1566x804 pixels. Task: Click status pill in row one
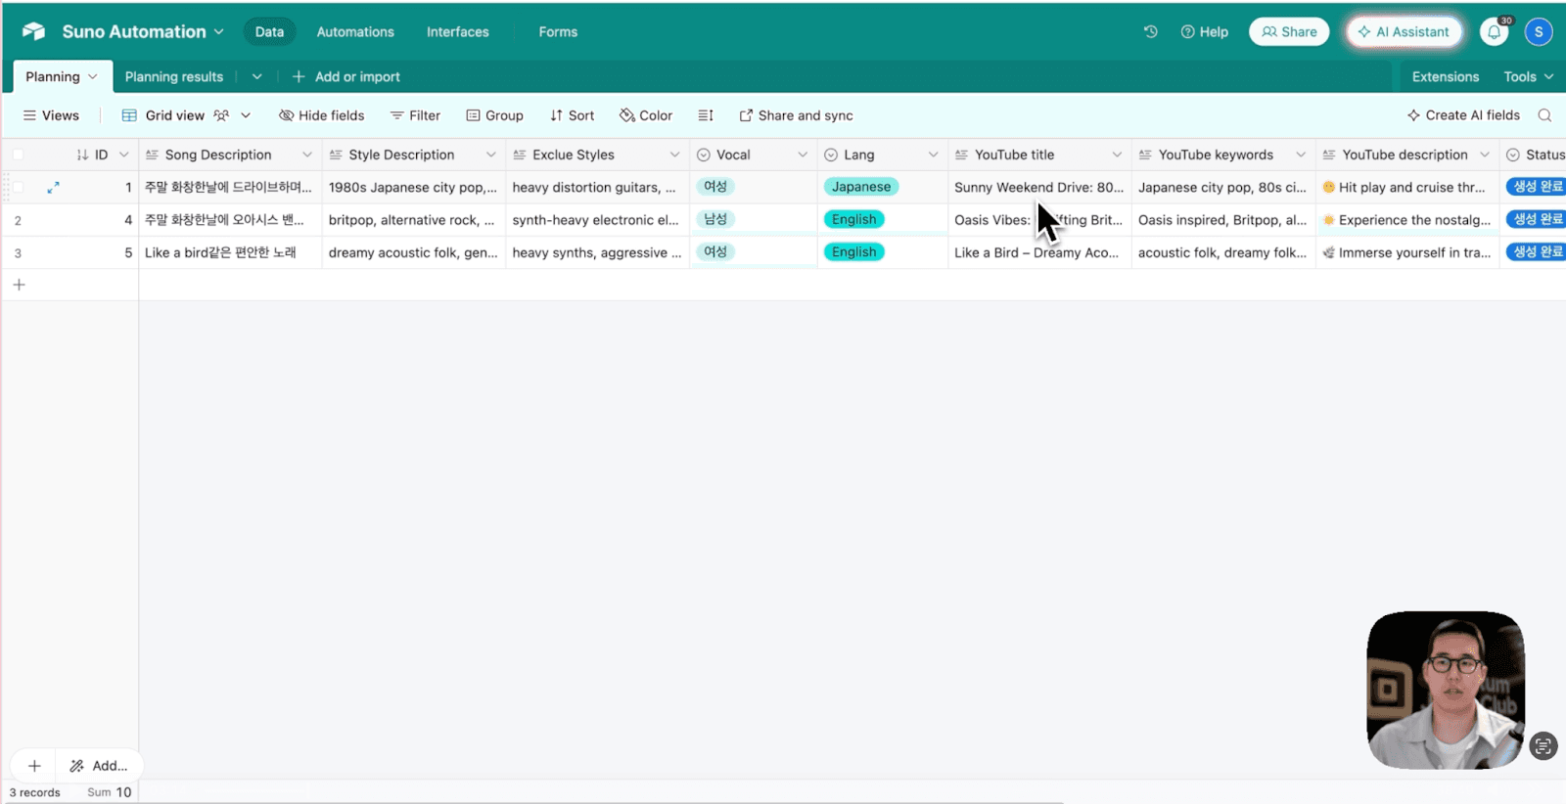(x=1536, y=187)
